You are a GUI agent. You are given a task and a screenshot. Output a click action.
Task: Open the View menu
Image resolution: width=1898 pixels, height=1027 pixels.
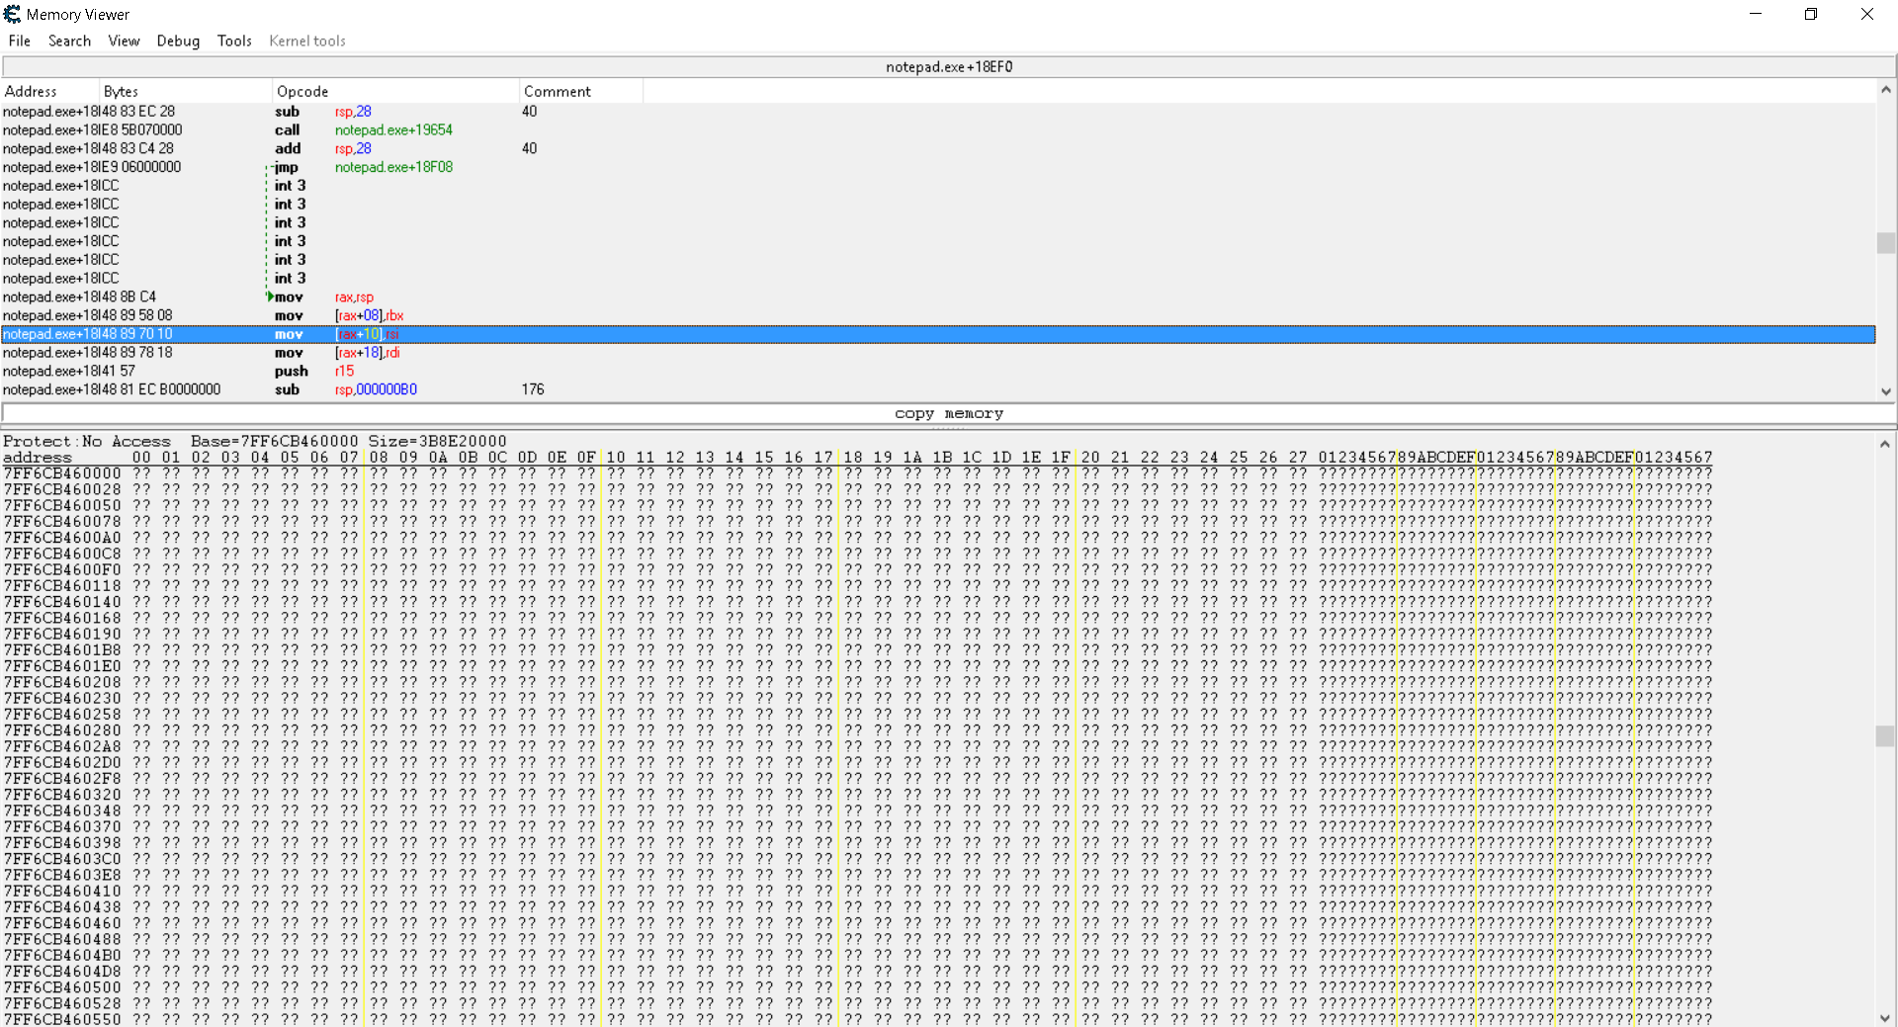[x=124, y=41]
